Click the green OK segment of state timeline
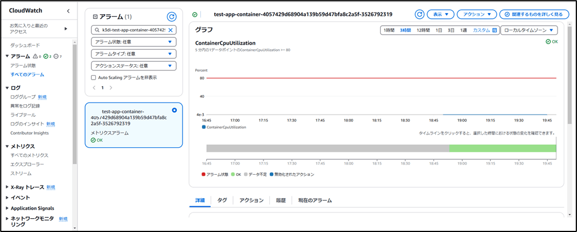Viewport: 577px width, 232px height. coord(502,148)
